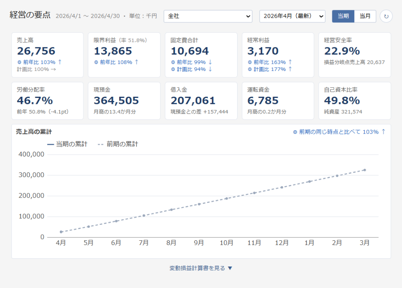Viewport: 402px width, 288px height.
Task: Toggle the 前期の累計 legend entry
Action: 118,144
